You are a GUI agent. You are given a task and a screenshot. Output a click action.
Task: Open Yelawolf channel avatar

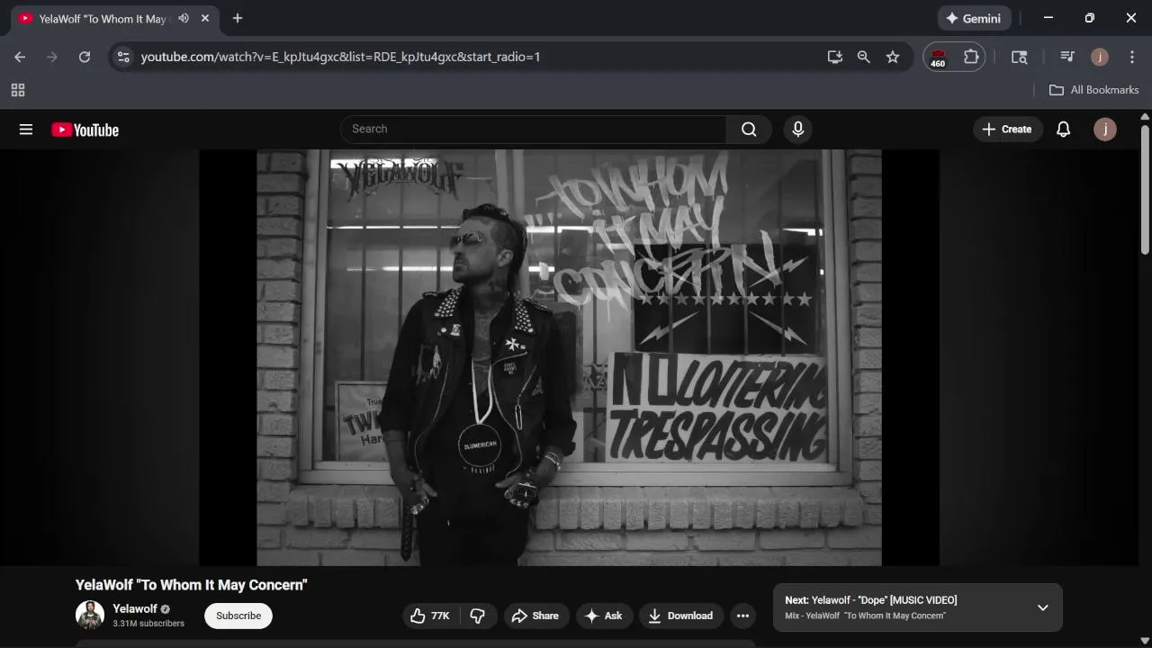tap(90, 616)
